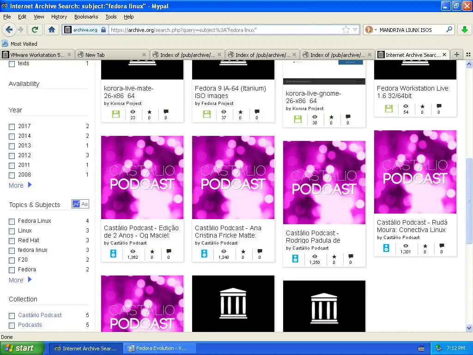Image resolution: width=473 pixels, height=355 pixels.
Task: Click the scrollbar down arrow
Action: (469, 328)
